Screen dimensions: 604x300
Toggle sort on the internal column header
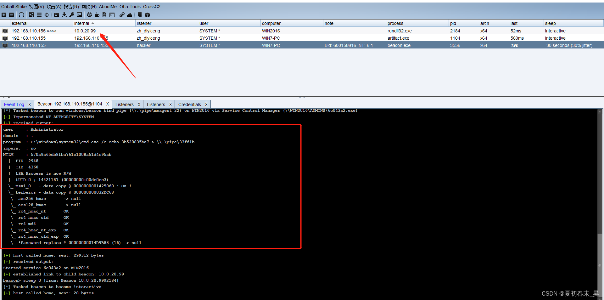pyautogui.click(x=104, y=23)
